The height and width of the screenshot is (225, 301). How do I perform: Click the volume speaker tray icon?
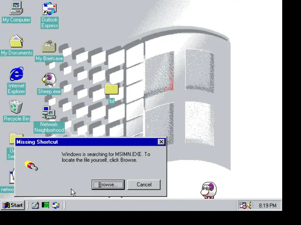point(250,205)
